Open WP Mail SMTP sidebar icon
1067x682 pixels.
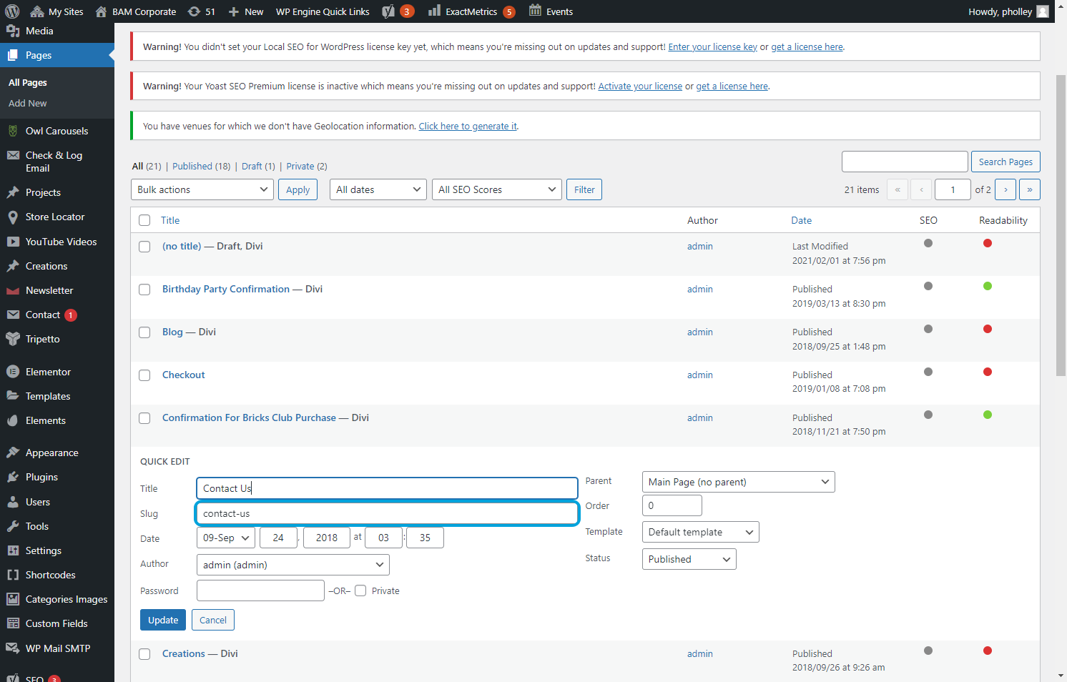click(x=13, y=648)
